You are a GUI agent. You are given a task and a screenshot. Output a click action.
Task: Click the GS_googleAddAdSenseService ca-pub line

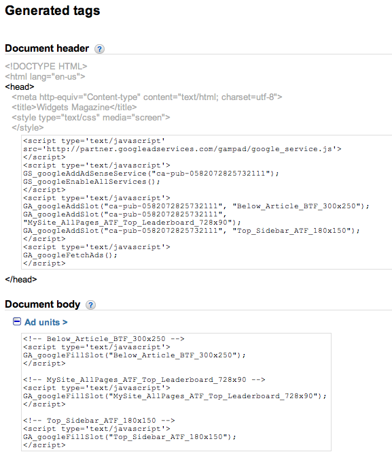tap(151, 174)
